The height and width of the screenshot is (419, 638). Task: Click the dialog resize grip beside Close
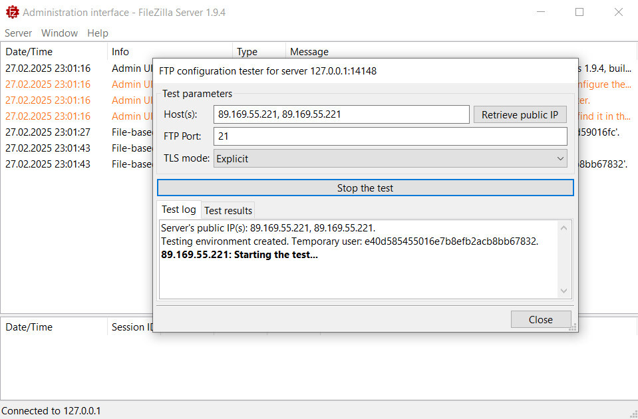573,327
